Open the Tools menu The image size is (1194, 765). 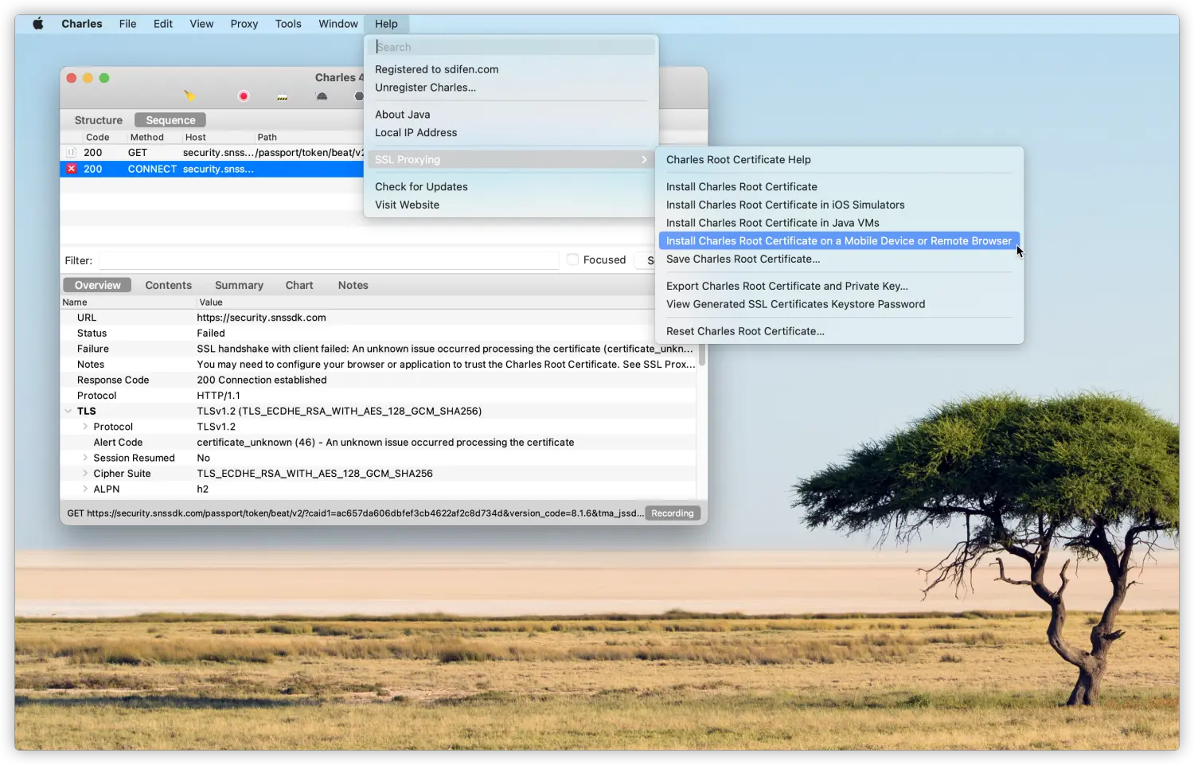point(288,24)
